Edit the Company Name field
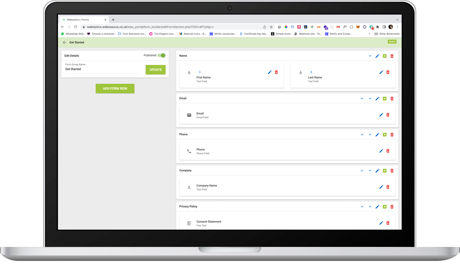Viewport: 460px width, 271px height. (x=381, y=187)
